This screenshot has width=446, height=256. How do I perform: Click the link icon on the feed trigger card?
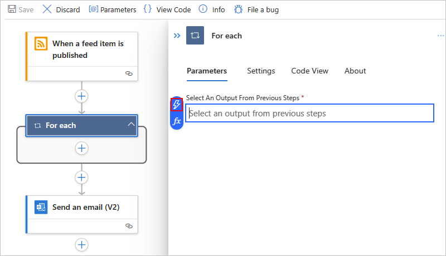(x=129, y=73)
